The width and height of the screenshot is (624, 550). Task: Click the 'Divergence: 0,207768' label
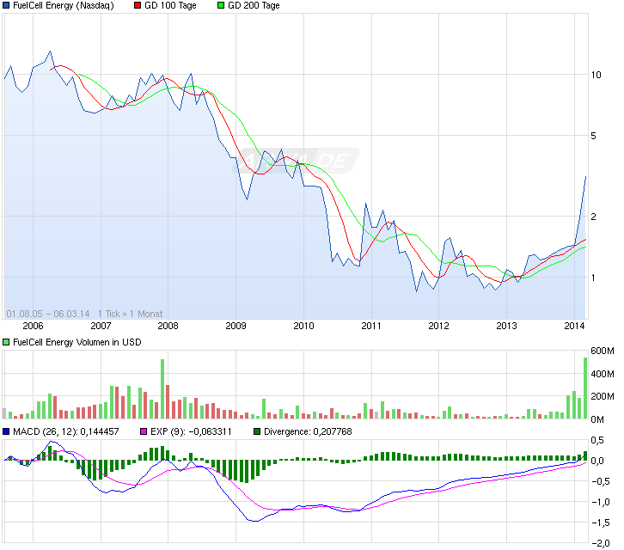click(x=308, y=431)
